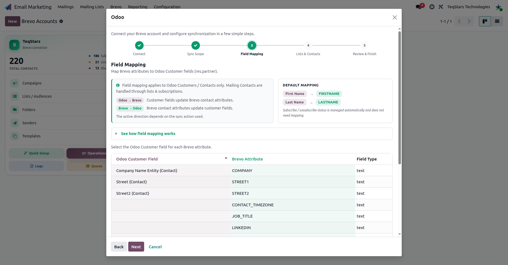This screenshot has height=265, width=508.
Task: Click the info icon in field mapping note
Action: tap(118, 85)
